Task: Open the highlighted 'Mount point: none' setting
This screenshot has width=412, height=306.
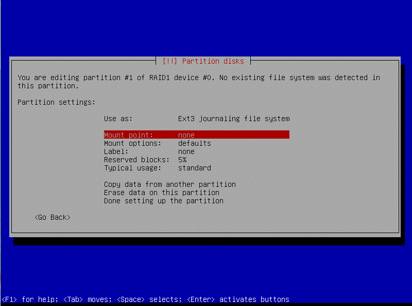Action: [x=197, y=135]
